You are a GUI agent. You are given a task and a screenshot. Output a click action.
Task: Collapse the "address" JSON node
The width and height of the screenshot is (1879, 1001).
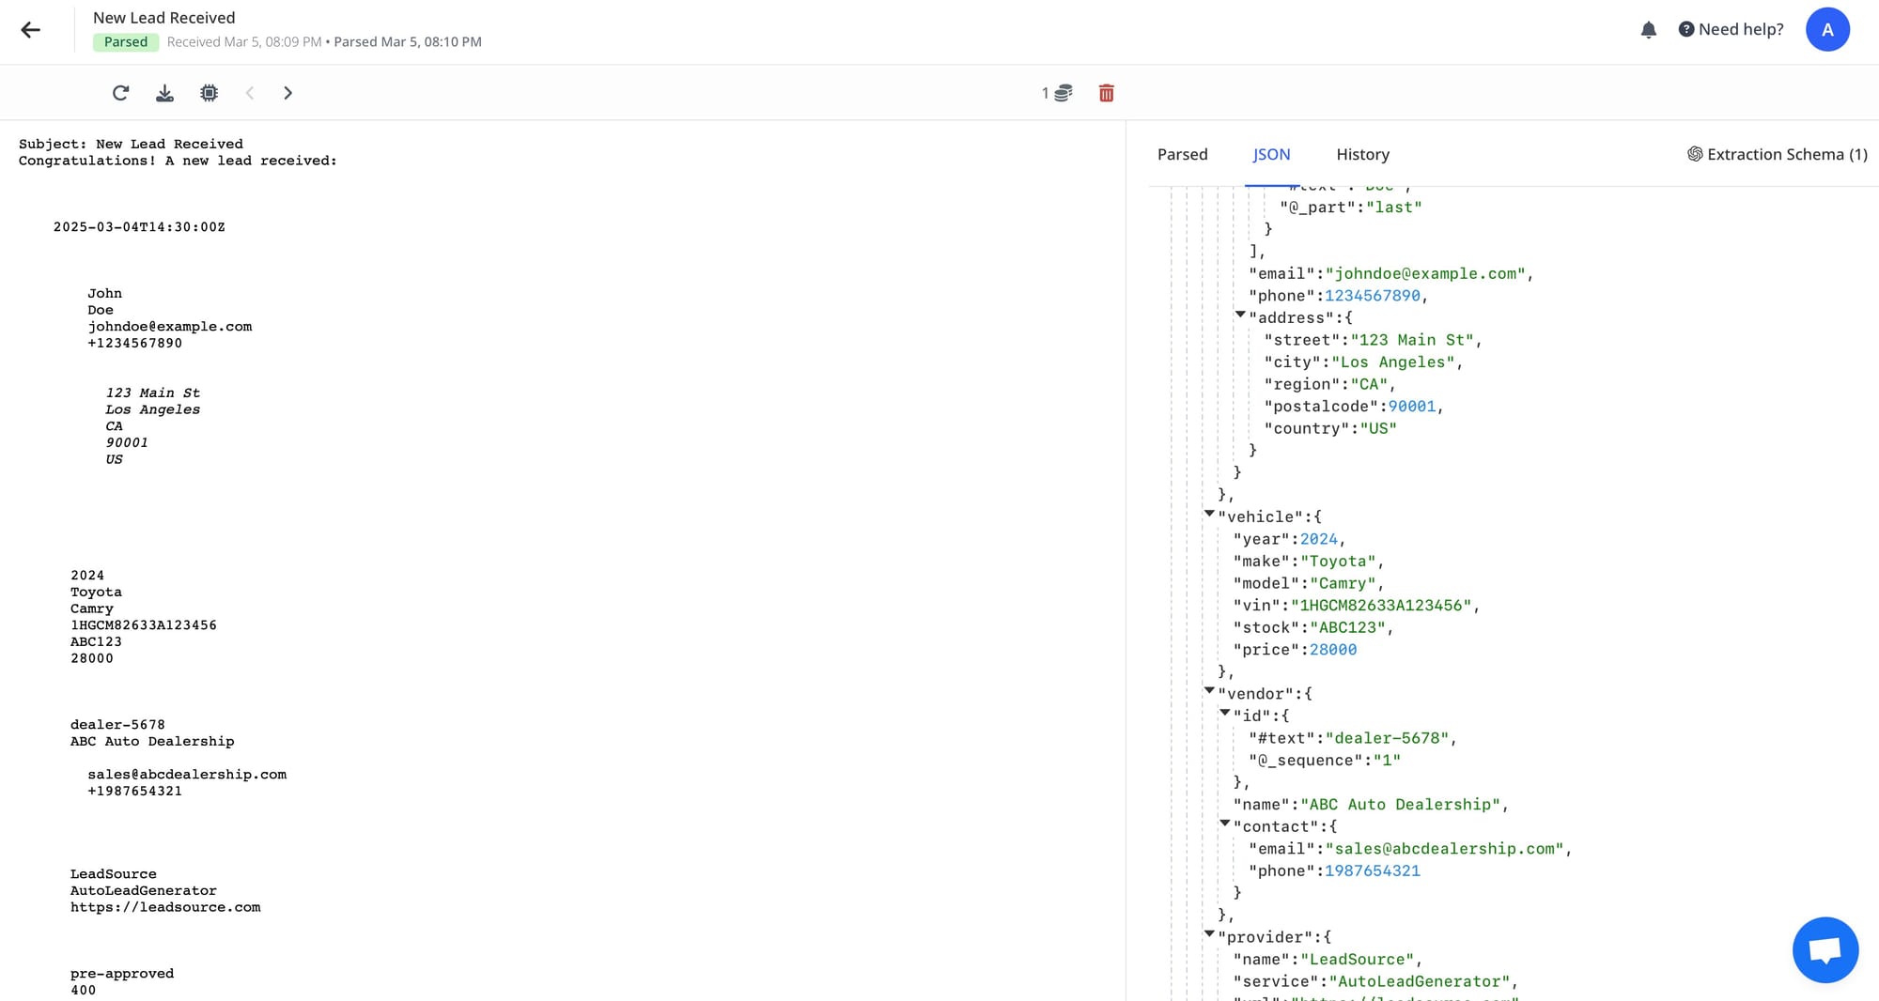click(x=1240, y=315)
